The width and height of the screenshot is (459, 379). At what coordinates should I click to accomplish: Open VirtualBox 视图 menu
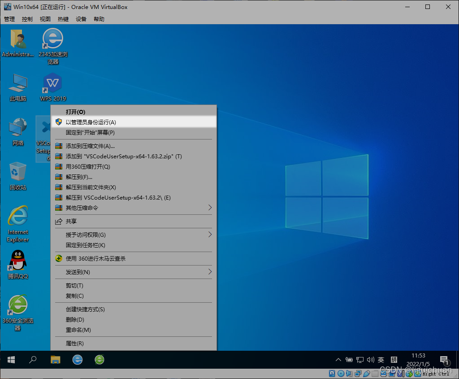pyautogui.click(x=45, y=19)
